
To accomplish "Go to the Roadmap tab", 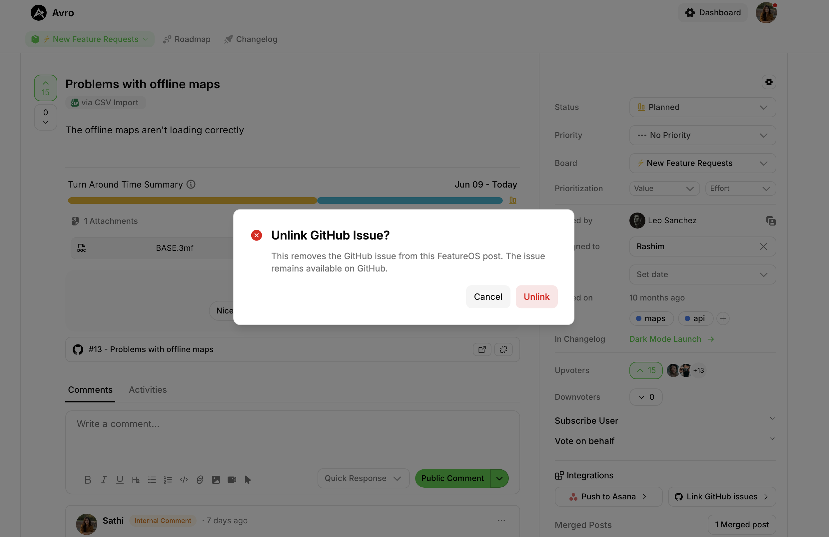I will point(187,39).
